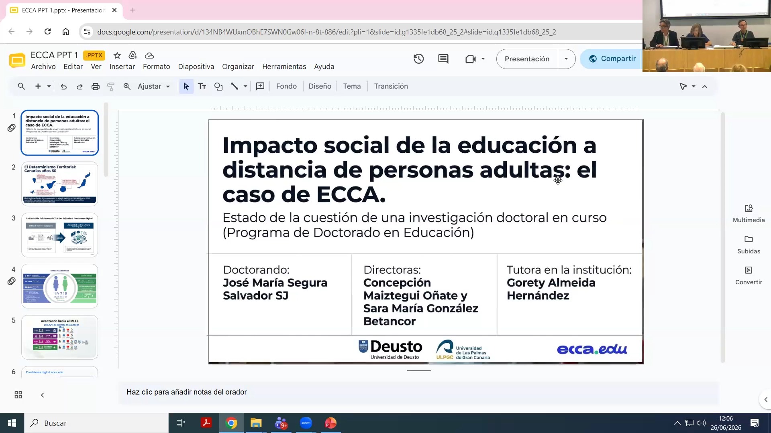Expand Presentación options dropdown arrow
Image resolution: width=771 pixels, height=433 pixels.
coord(566,59)
